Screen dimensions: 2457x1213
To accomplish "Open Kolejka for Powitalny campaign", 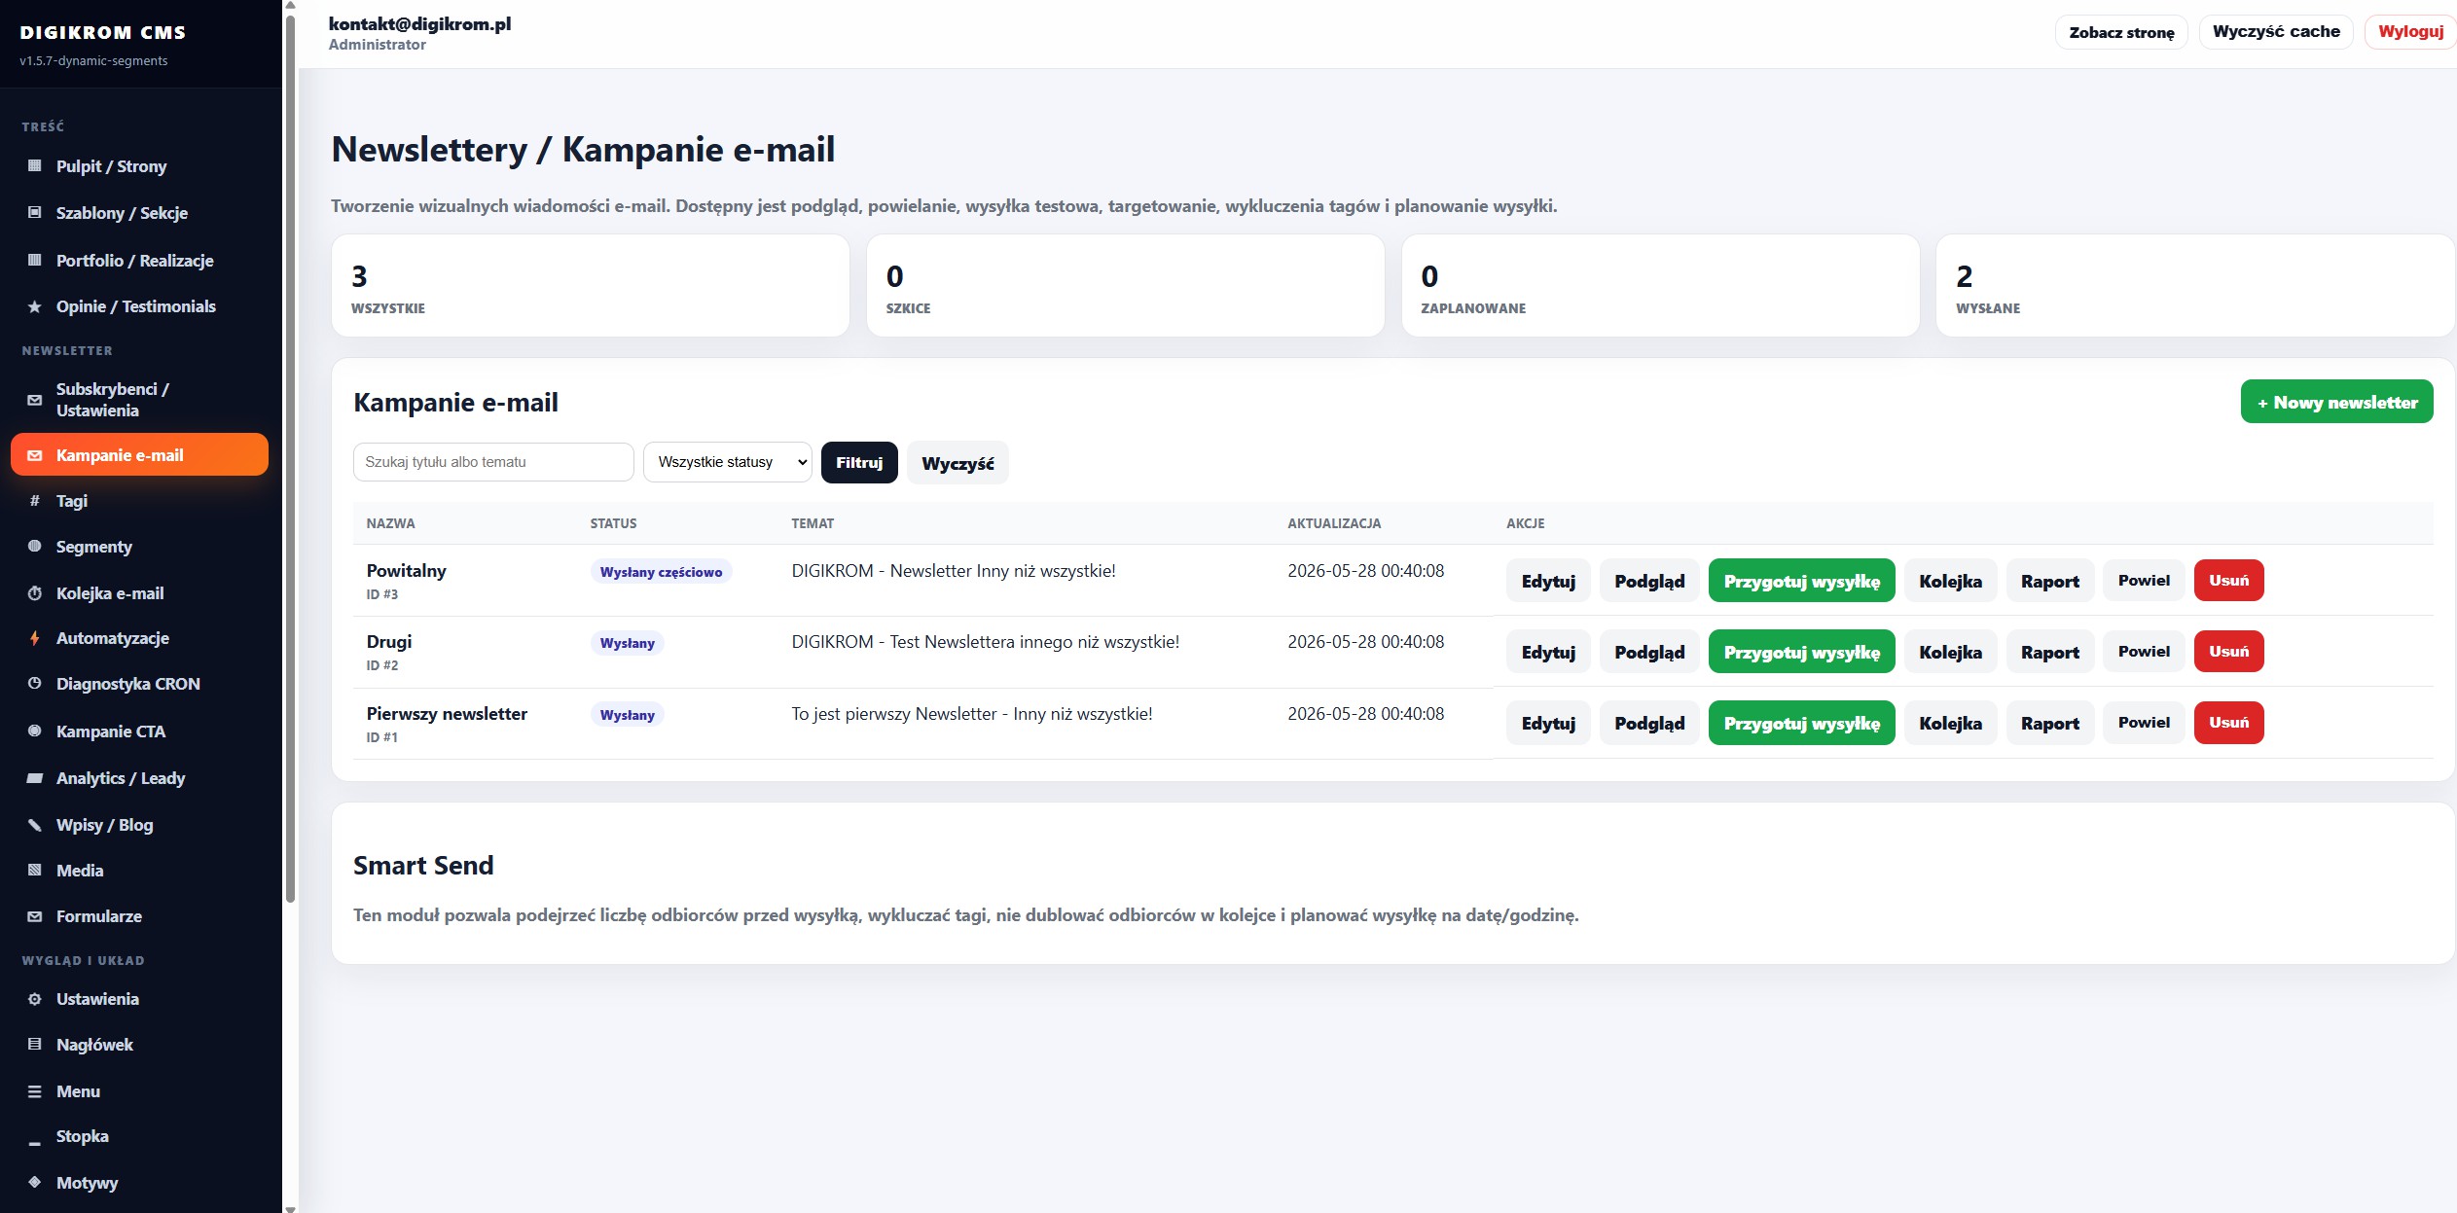I will coord(1950,581).
